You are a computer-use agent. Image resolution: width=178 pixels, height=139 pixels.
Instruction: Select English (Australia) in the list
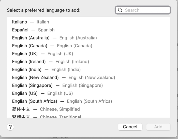[x=31, y=38]
